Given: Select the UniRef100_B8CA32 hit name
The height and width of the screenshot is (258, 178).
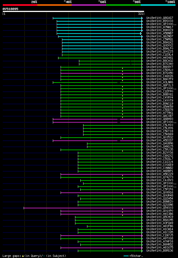Looking at the screenshot, I should (160, 61).
